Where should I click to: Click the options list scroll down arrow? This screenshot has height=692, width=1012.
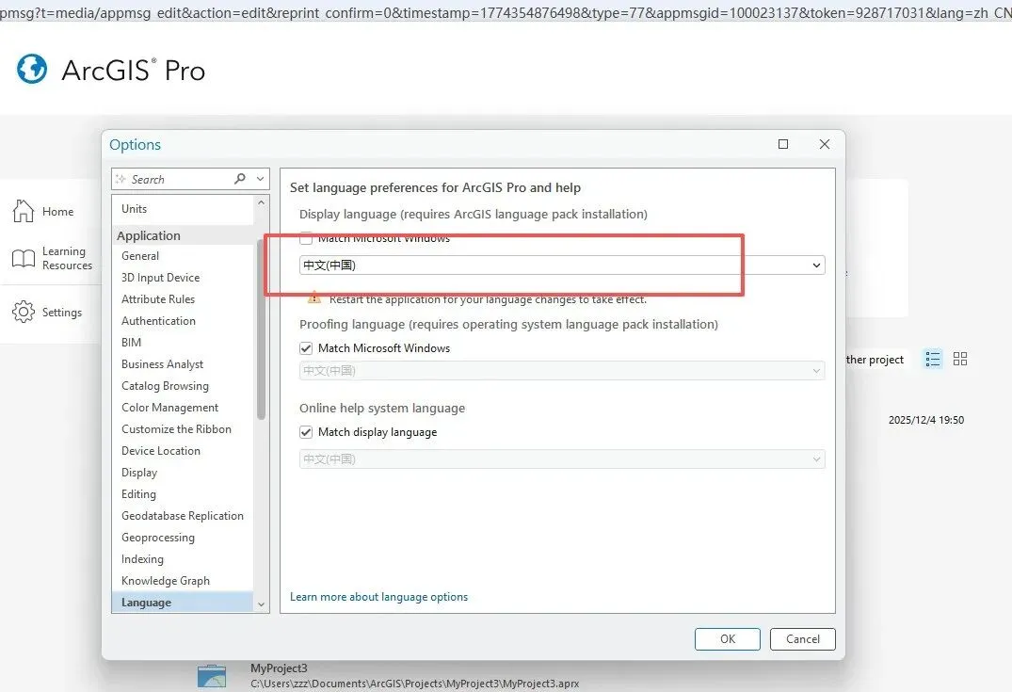tap(262, 604)
